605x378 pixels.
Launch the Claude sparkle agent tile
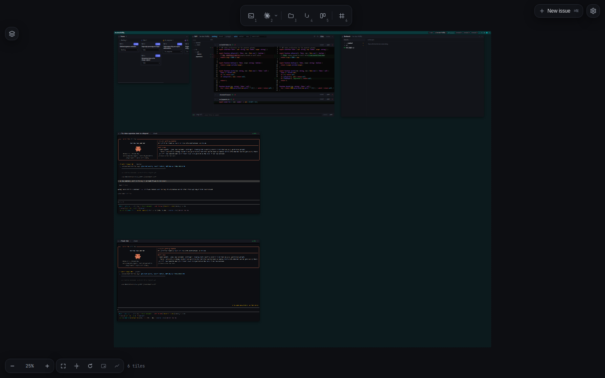click(x=267, y=16)
